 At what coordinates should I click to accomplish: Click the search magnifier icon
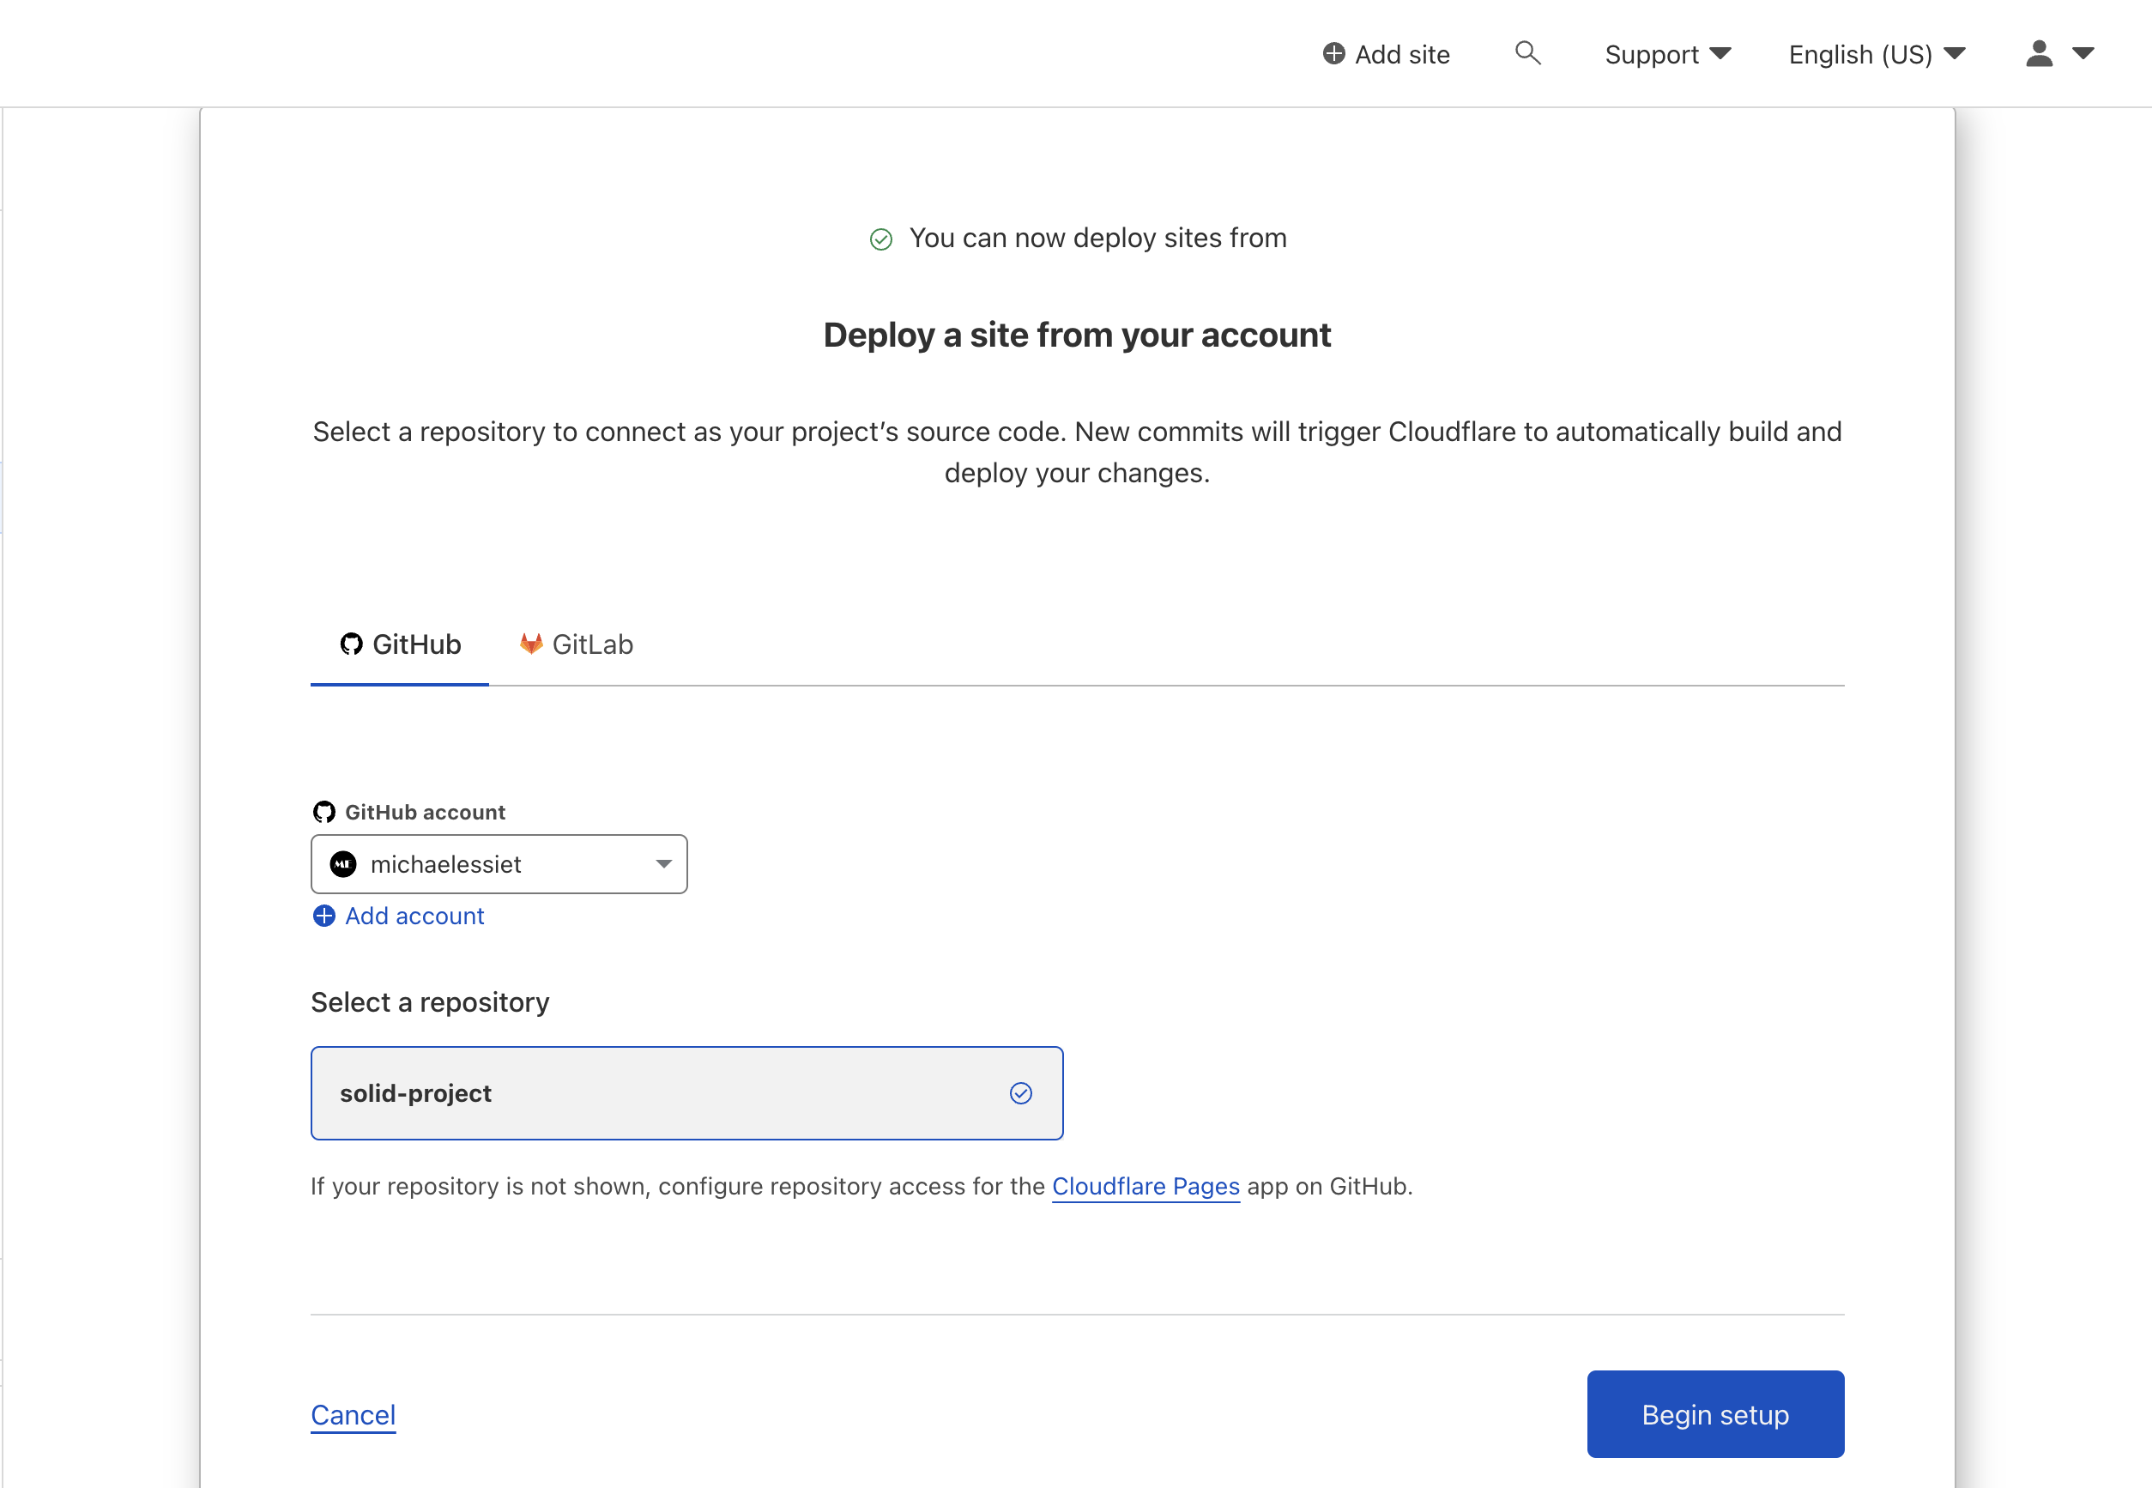point(1526,53)
